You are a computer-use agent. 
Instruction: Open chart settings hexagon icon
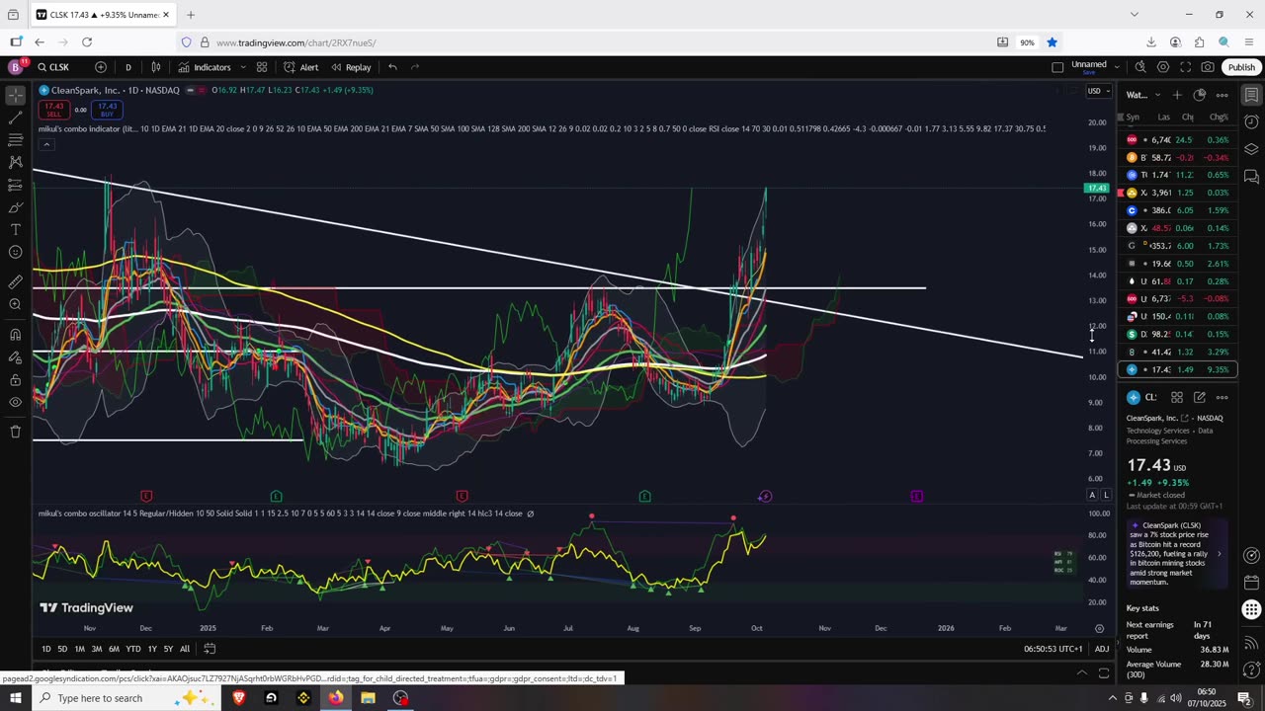coord(1163,67)
